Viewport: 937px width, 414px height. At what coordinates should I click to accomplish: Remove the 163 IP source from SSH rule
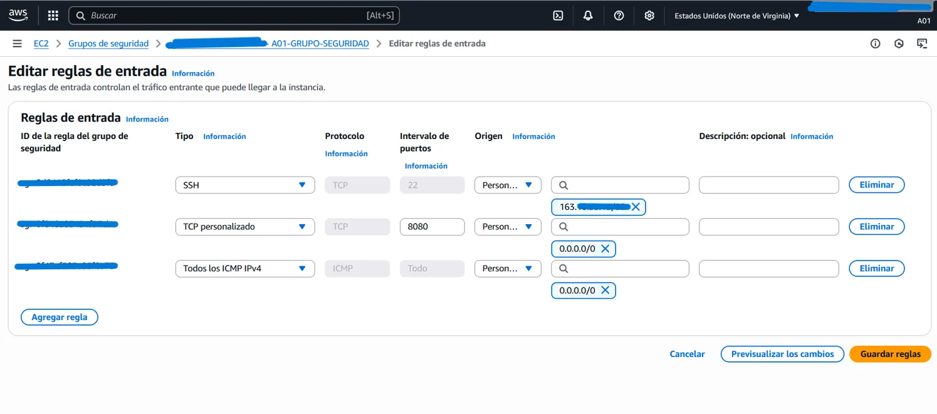point(636,207)
